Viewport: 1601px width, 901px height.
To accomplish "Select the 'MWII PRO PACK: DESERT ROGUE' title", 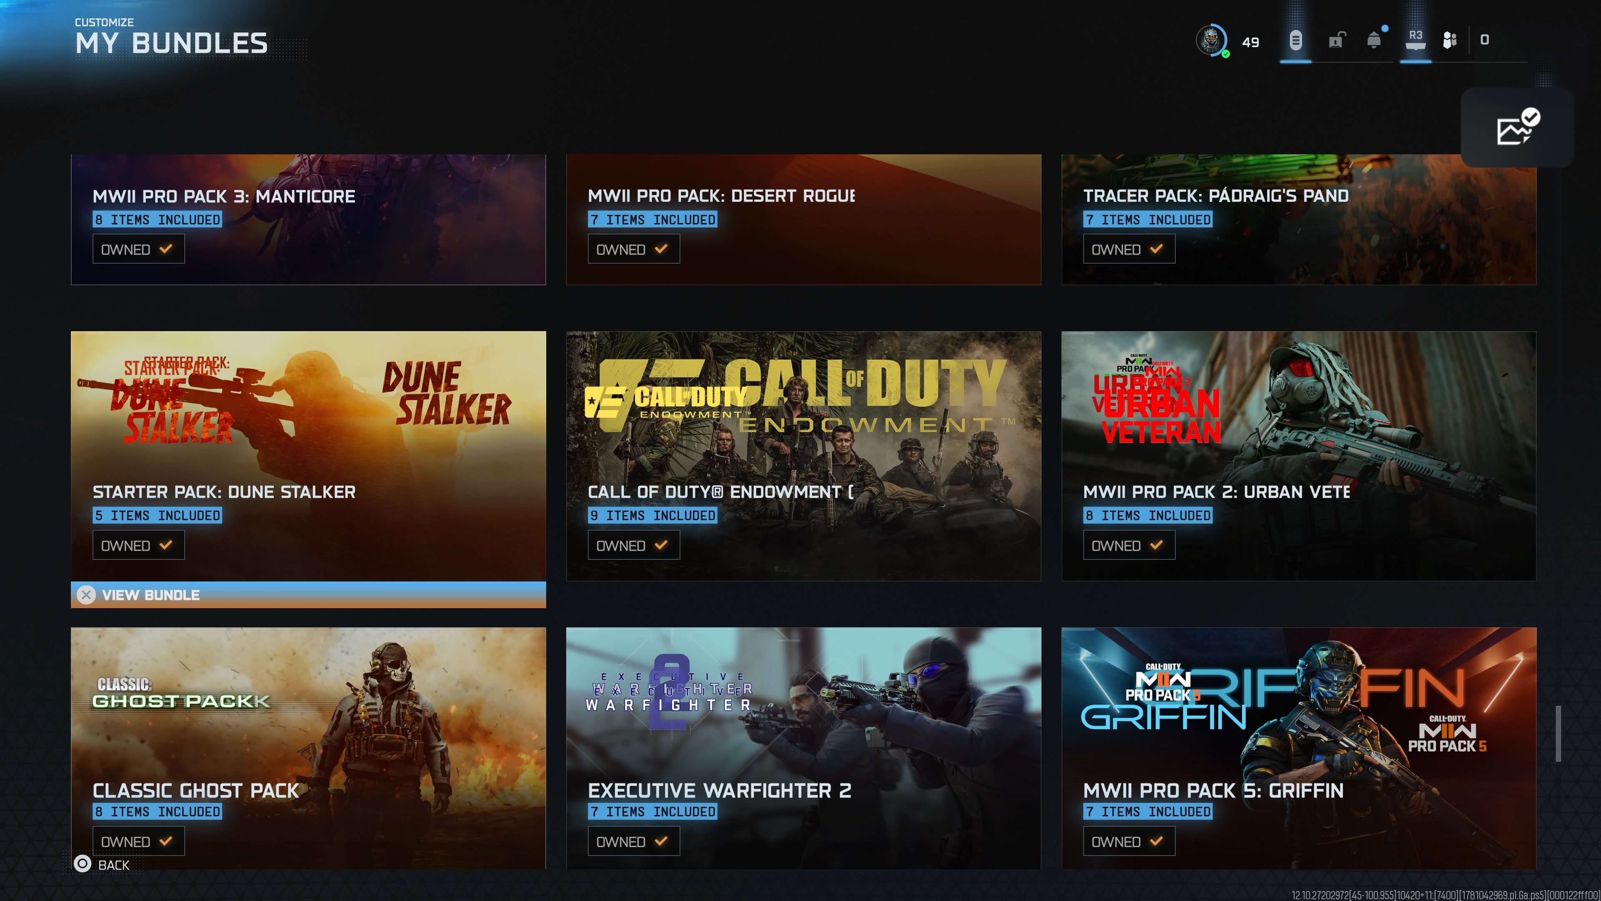I will [722, 196].
